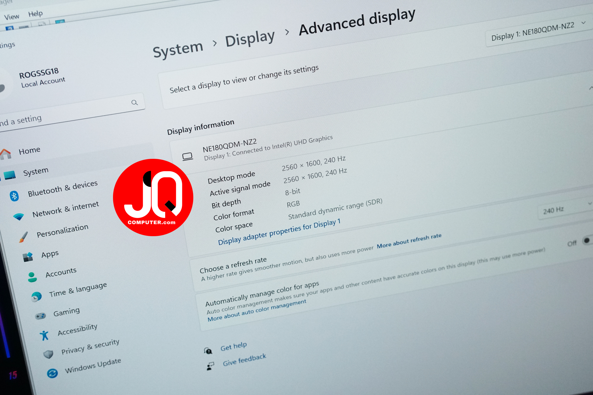This screenshot has height=395, width=593.
Task: Click the RGB color format value
Action: click(x=293, y=204)
